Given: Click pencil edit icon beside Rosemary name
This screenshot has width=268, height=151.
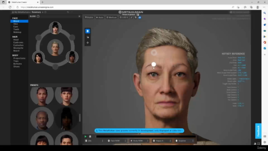Looking at the screenshot, I should pyautogui.click(x=43, y=12).
